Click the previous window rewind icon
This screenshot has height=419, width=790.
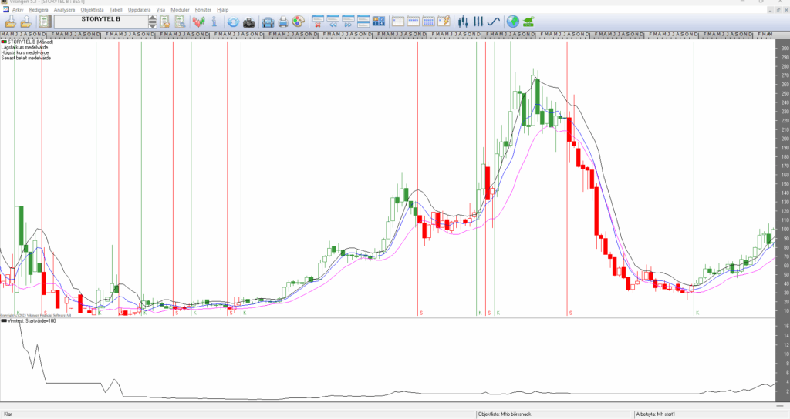click(333, 22)
